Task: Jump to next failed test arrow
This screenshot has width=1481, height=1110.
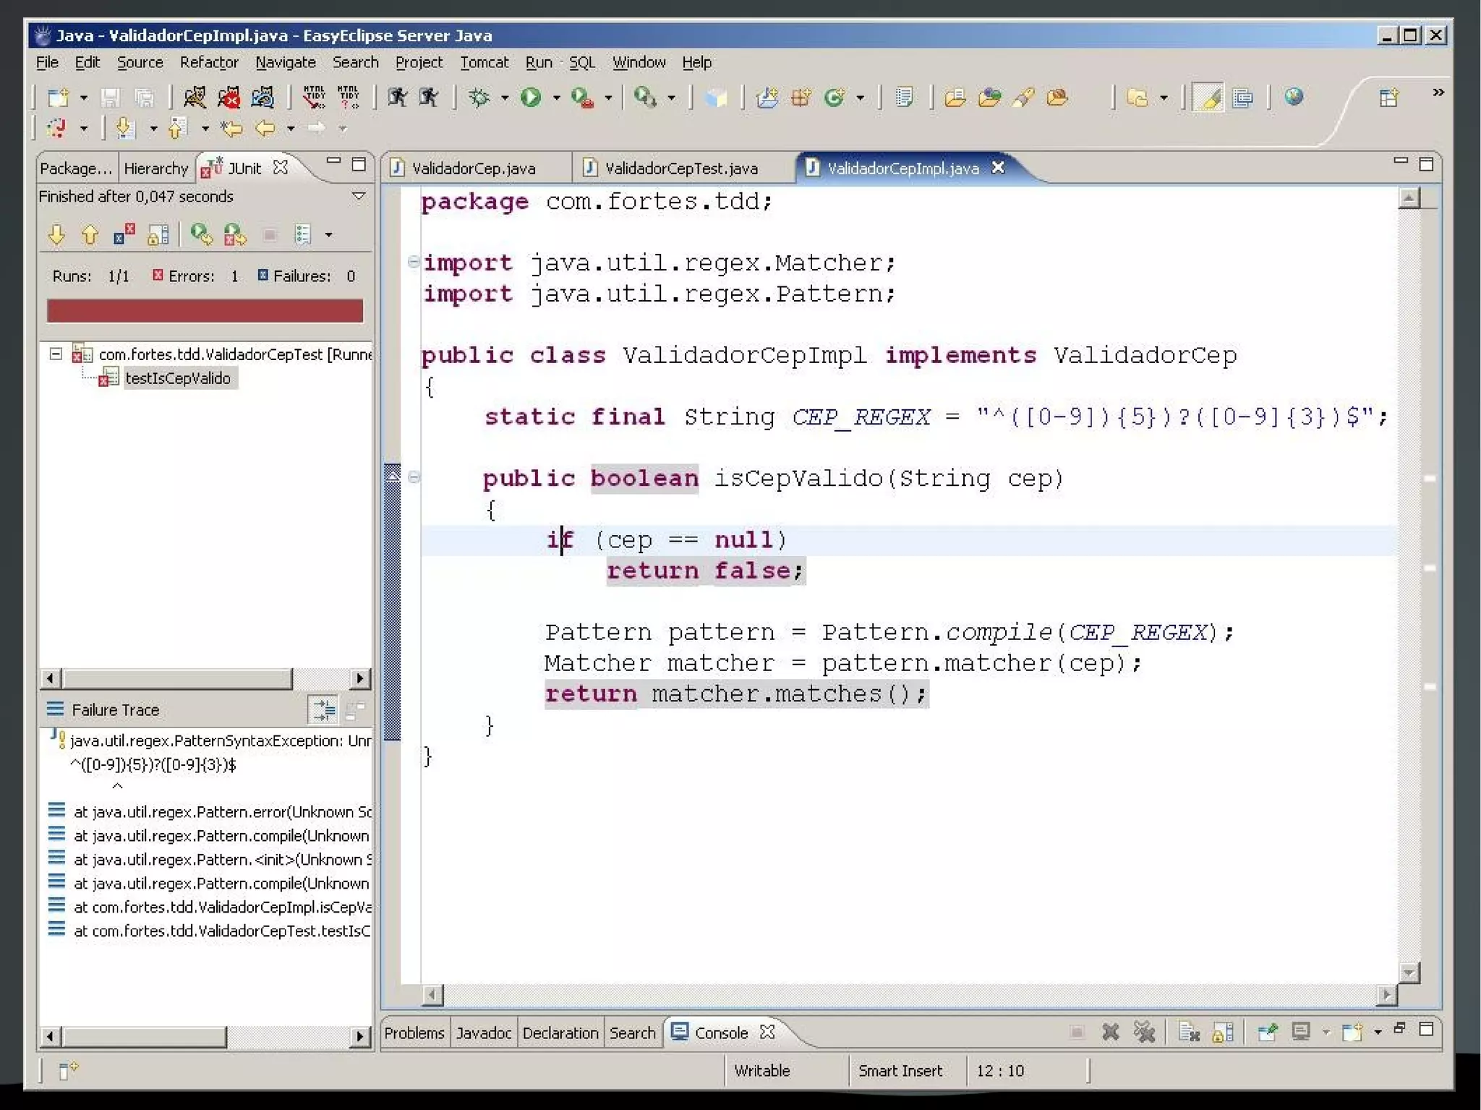Action: pos(56,234)
